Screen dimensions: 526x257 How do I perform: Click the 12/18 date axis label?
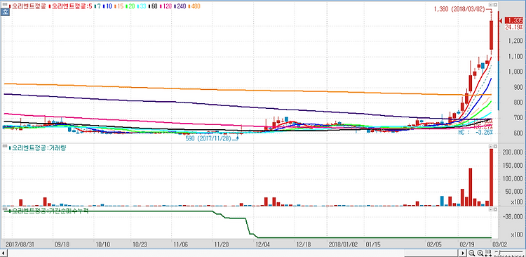pyautogui.click(x=304, y=244)
